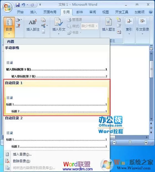Click the show notes icon
Viewport: 155px width, 172px height.
[43, 32]
